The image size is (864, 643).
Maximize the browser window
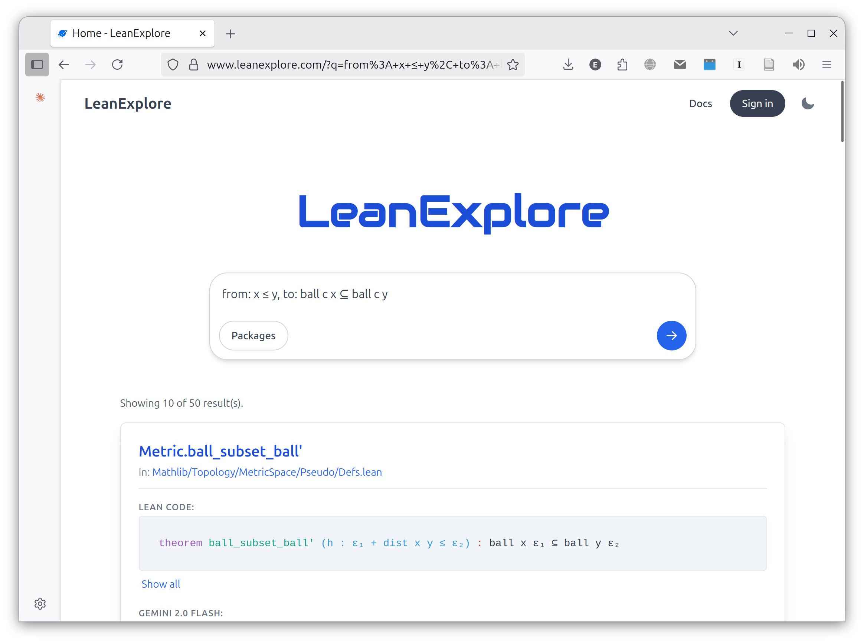(811, 33)
